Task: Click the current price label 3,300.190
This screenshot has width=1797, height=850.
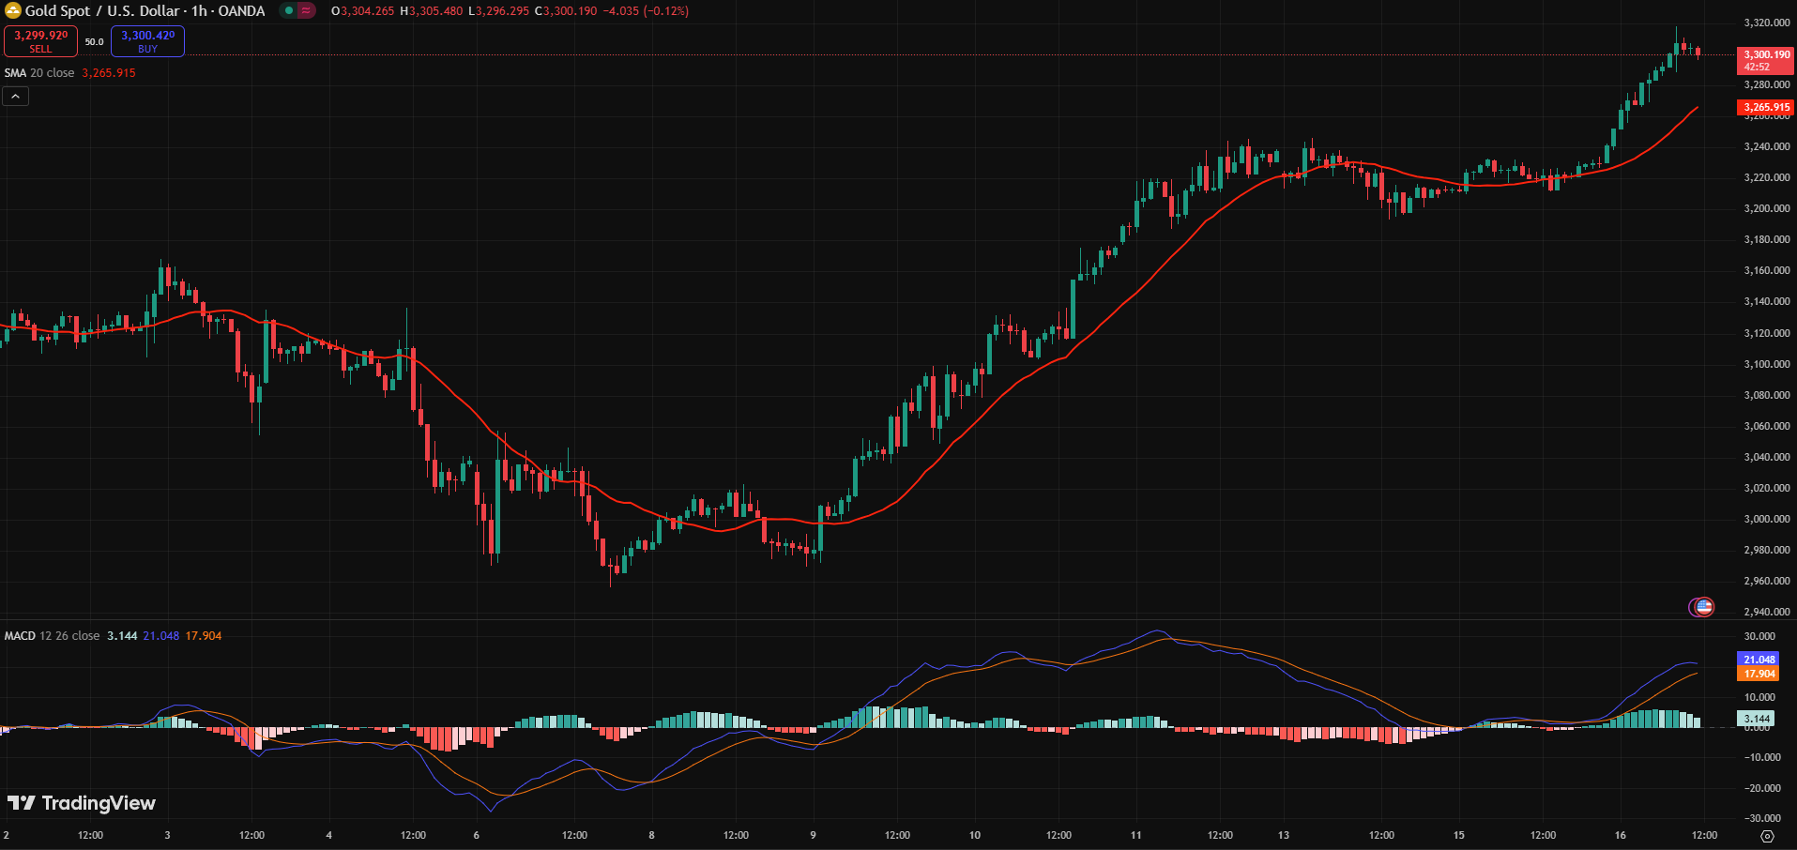Action: [x=1766, y=55]
